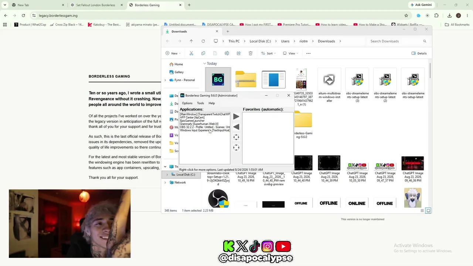Switch Explorer to large thumbnails view button
The image size is (473, 266).
coord(428,211)
